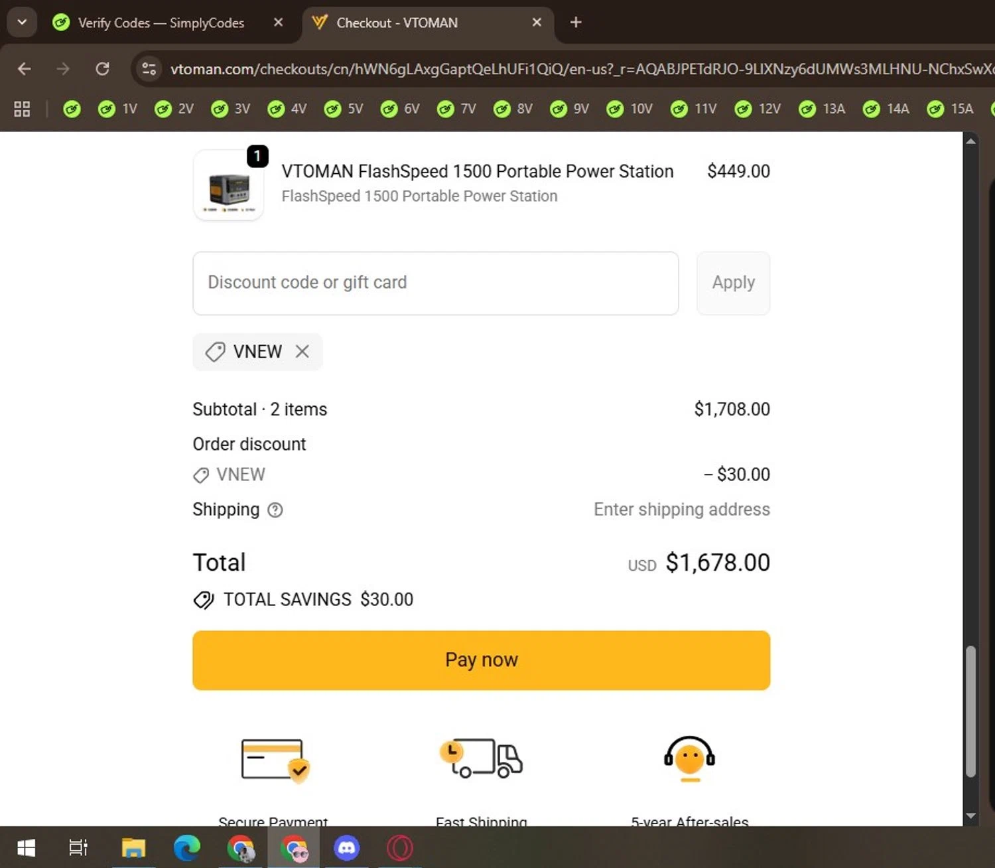The height and width of the screenshot is (868, 995).
Task: Click the $449.00 item price
Action: [x=738, y=171]
